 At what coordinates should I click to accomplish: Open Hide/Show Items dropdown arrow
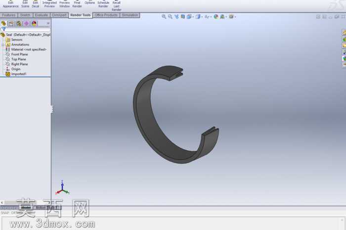point(211,17)
